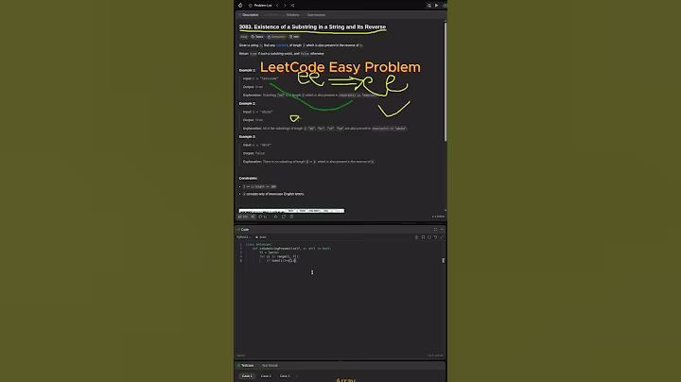This screenshot has height=382, width=681.
Task: Switch to the Submissions tab
Action: click(x=315, y=15)
